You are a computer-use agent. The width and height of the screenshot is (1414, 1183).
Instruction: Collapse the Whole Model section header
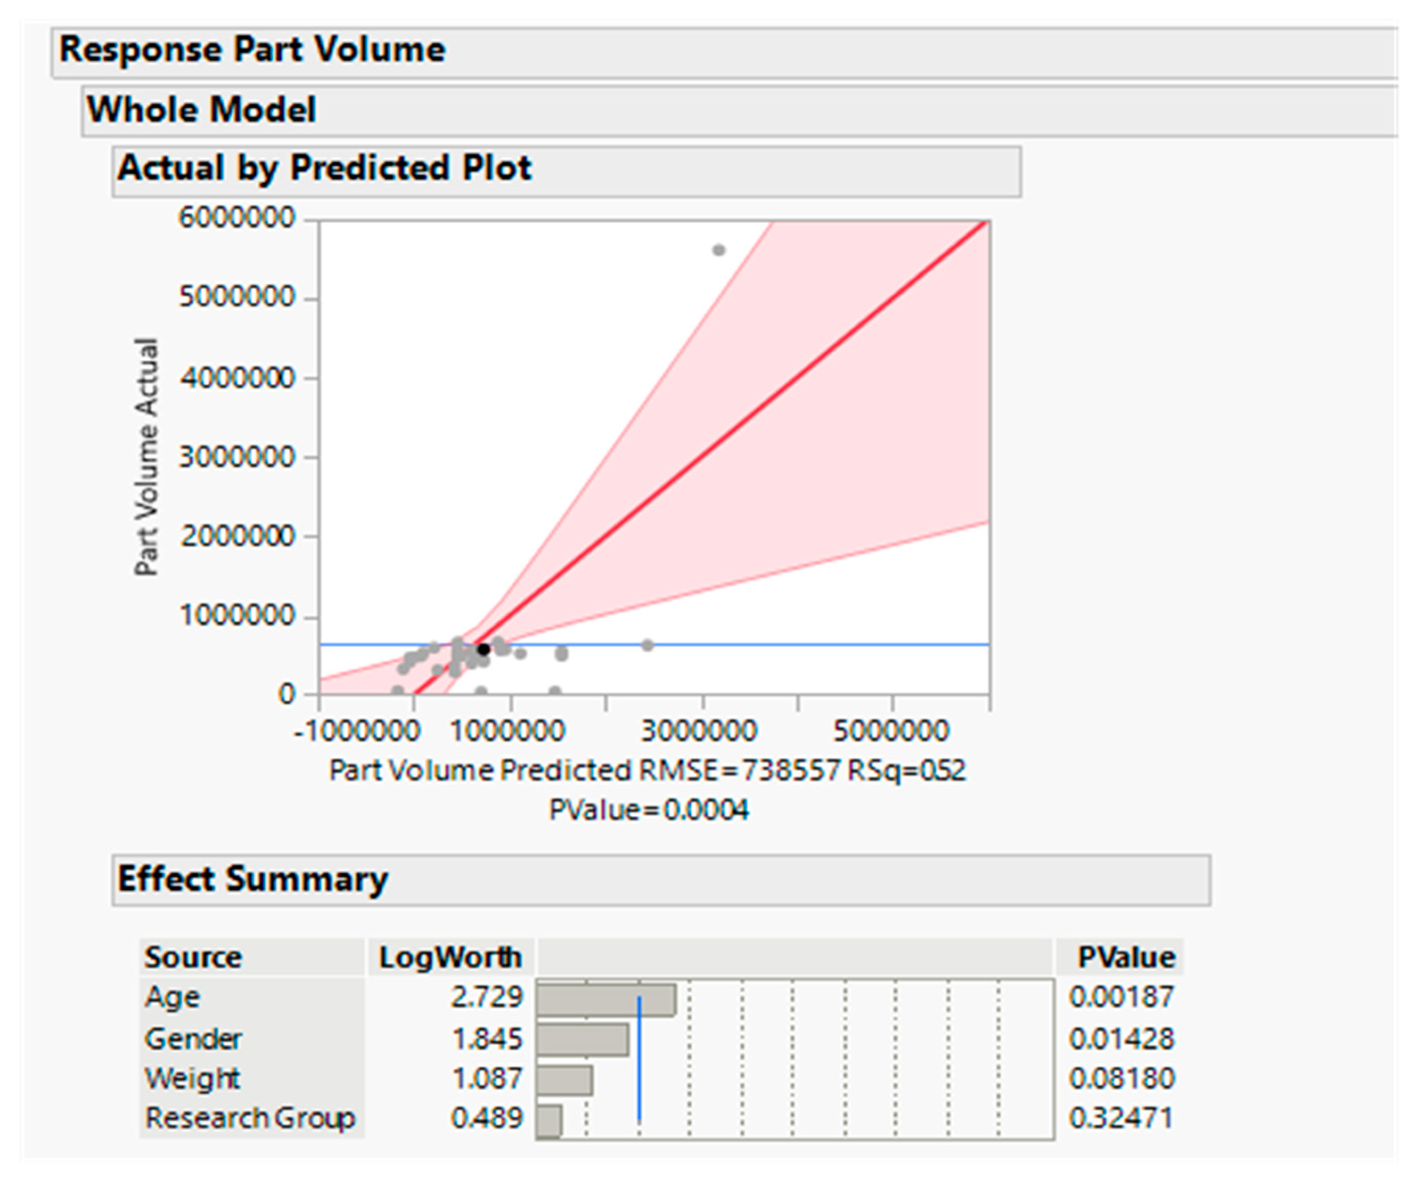tap(201, 110)
